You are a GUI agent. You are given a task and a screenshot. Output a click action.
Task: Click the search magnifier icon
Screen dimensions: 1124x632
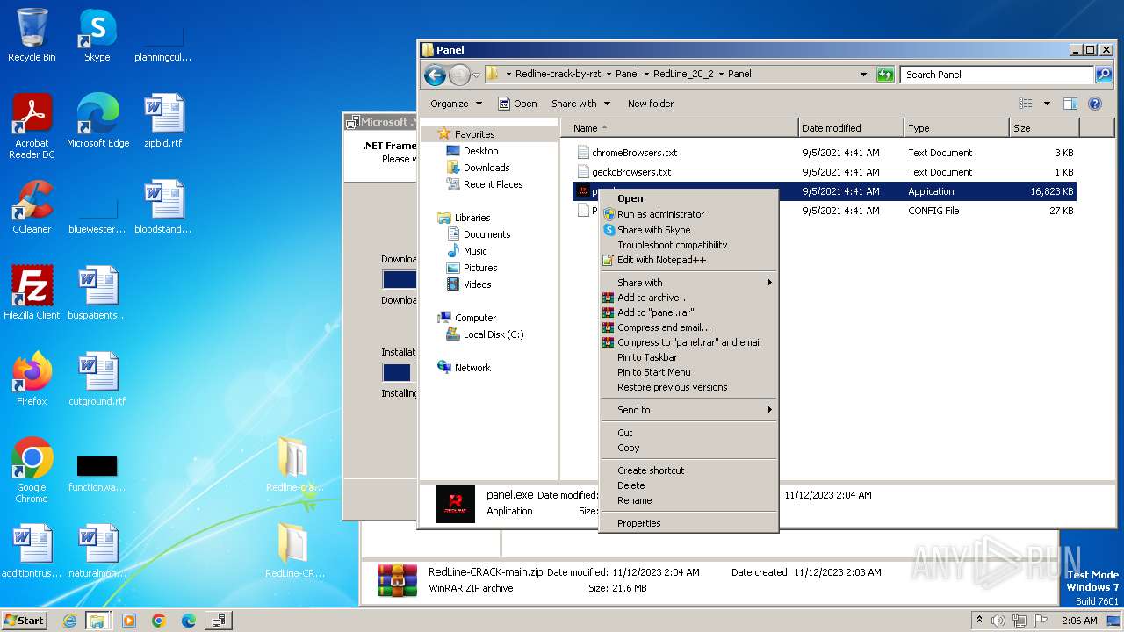click(1105, 75)
